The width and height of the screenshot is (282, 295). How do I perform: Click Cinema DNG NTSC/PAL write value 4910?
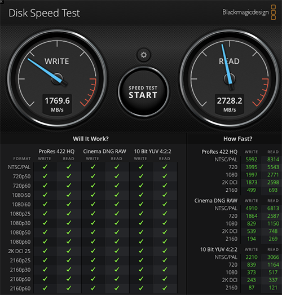[252, 208]
